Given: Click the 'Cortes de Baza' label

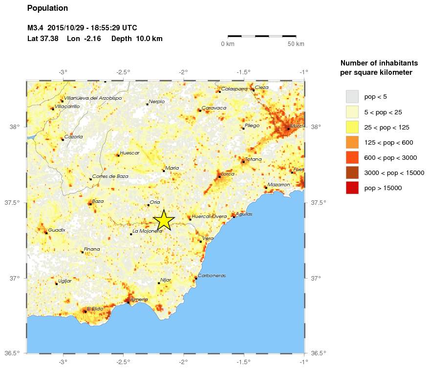Looking at the screenshot, I should tap(110, 176).
